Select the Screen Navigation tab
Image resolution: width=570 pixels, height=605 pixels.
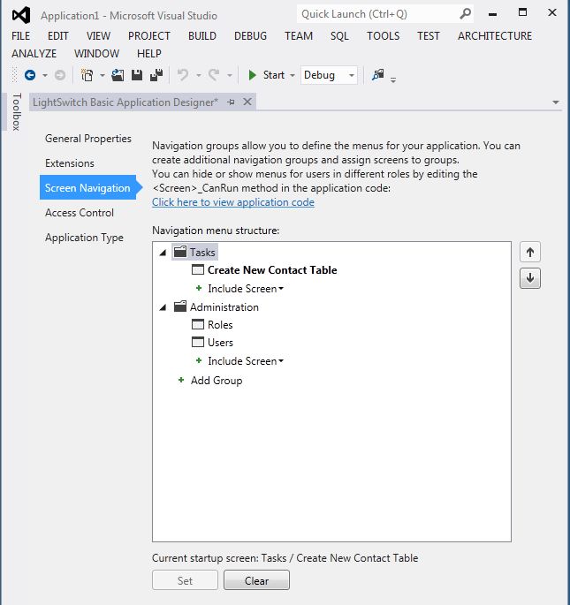pyautogui.click(x=87, y=187)
